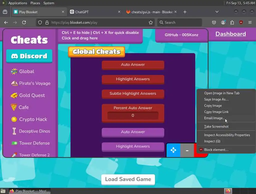Viewport: 256px width, 194px height.
Task: Click the drag bar with shortcut hints
Action: point(100,35)
